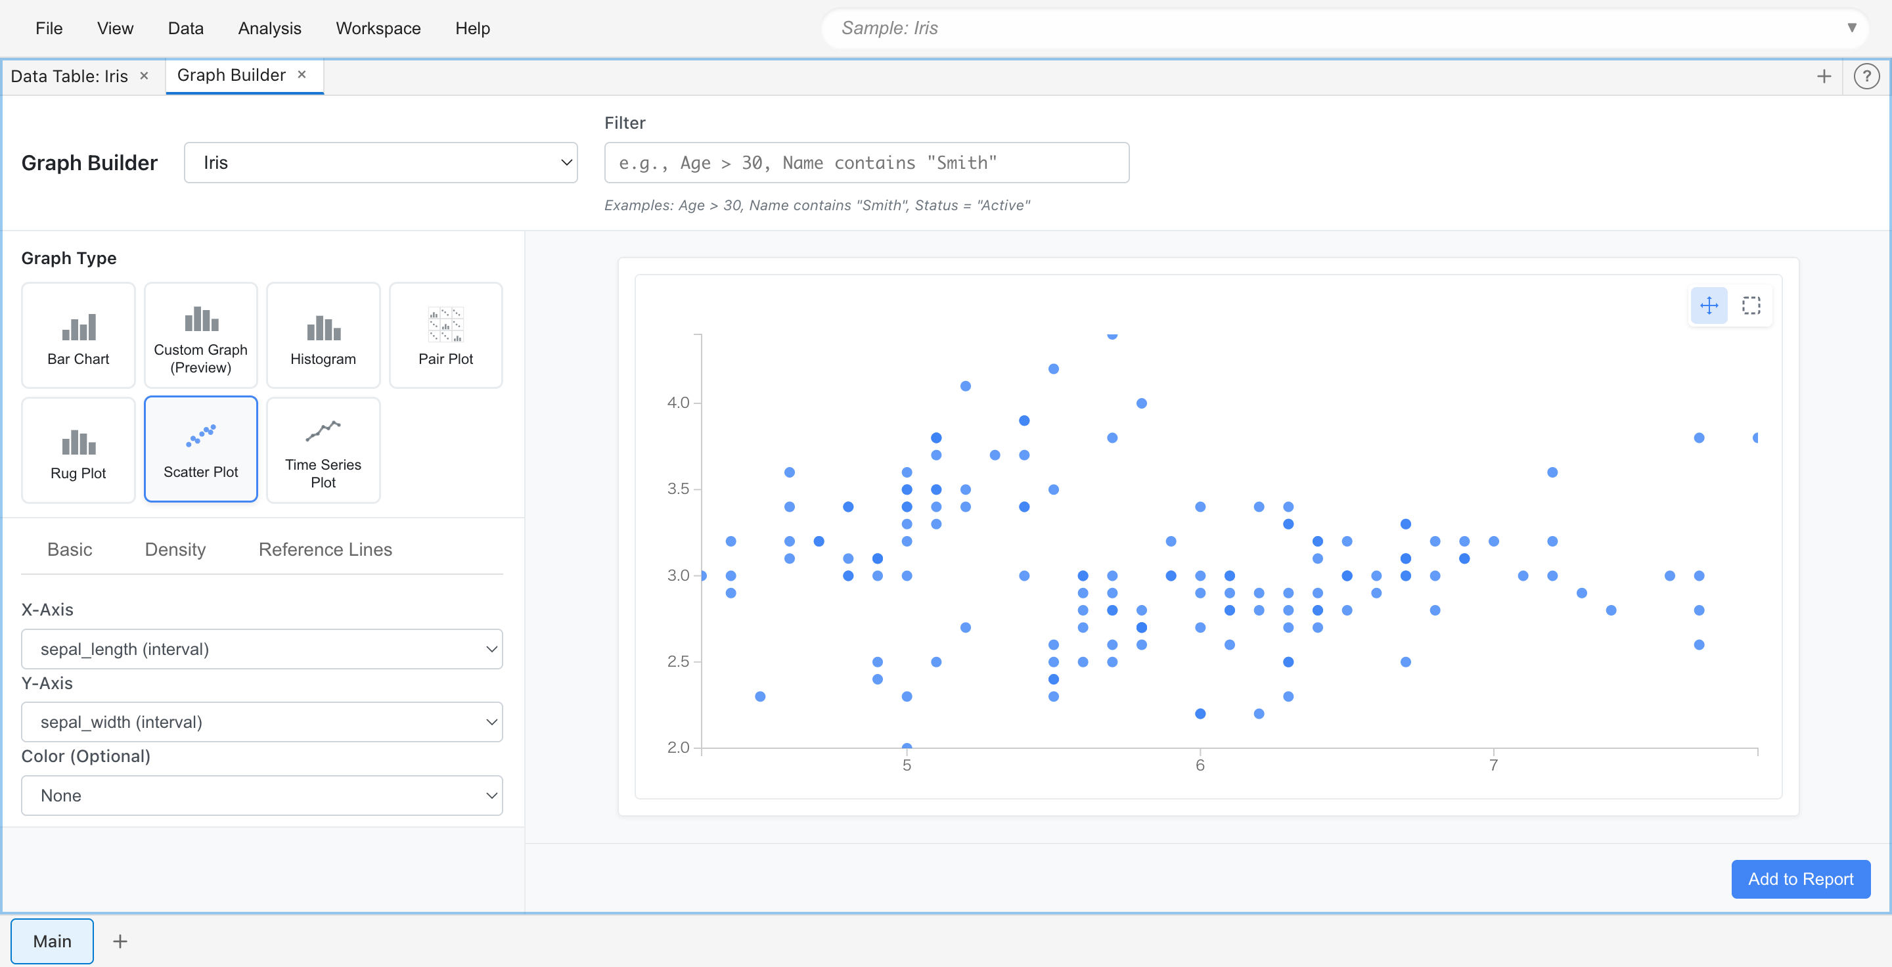Choose the Rug Plot graph type
This screenshot has height=967, width=1892.
point(78,449)
